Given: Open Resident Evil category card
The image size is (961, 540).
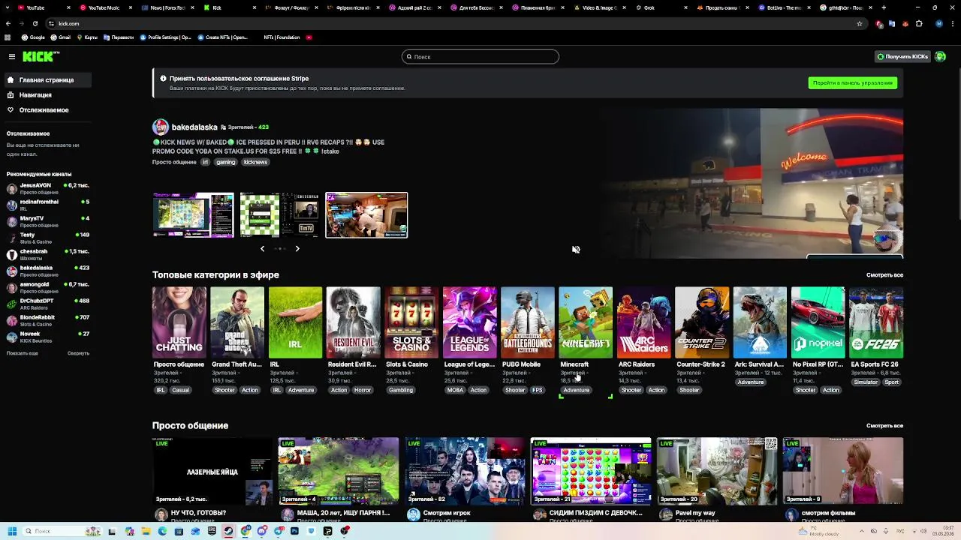Looking at the screenshot, I should tap(353, 322).
